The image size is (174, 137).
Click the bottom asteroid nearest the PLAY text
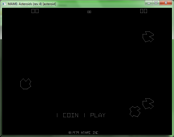135,112
